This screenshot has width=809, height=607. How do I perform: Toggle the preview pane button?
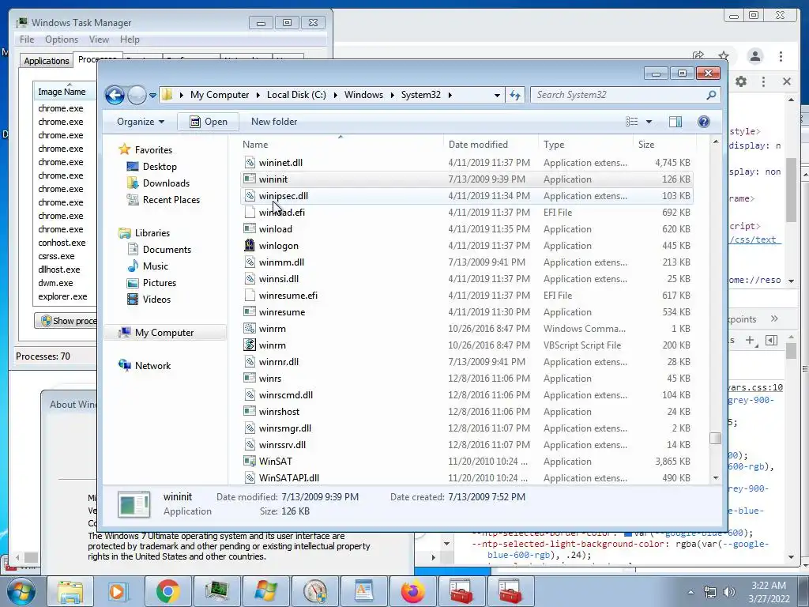(675, 122)
